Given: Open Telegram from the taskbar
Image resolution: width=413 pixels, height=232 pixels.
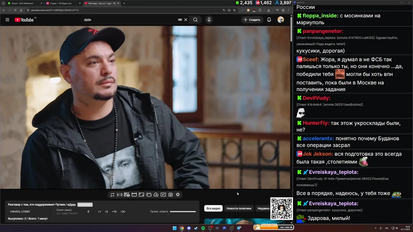Looking at the screenshot, I should click(x=239, y=228).
